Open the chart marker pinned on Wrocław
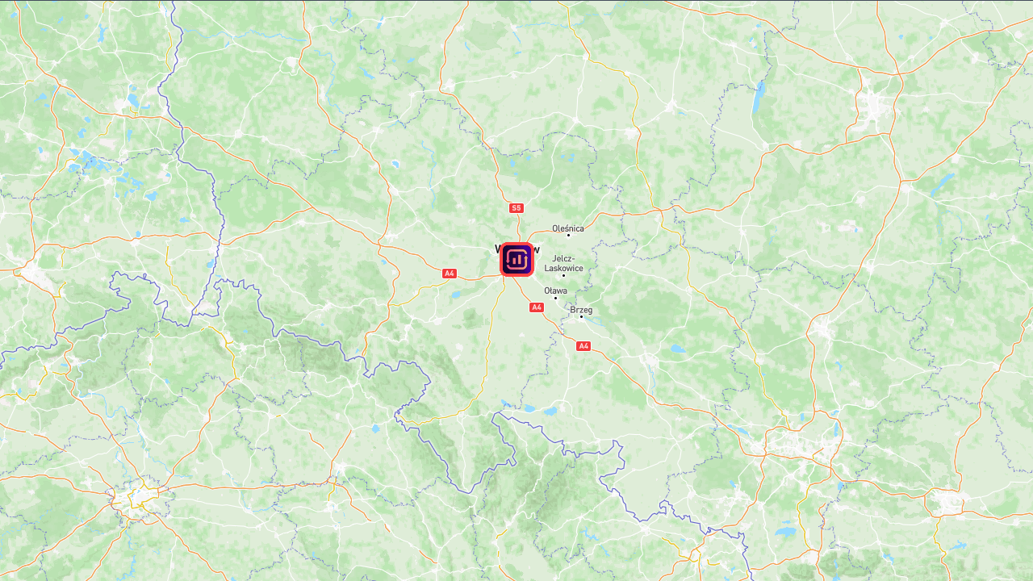Screen dimensions: 1033x581 [x=516, y=259]
